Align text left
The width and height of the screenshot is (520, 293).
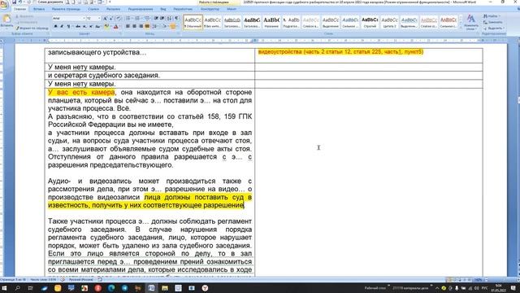pos(128,26)
